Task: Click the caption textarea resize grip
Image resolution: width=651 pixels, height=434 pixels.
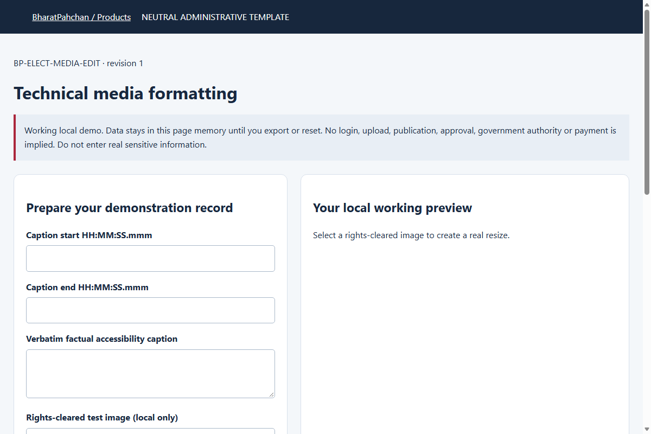Action: click(271, 394)
